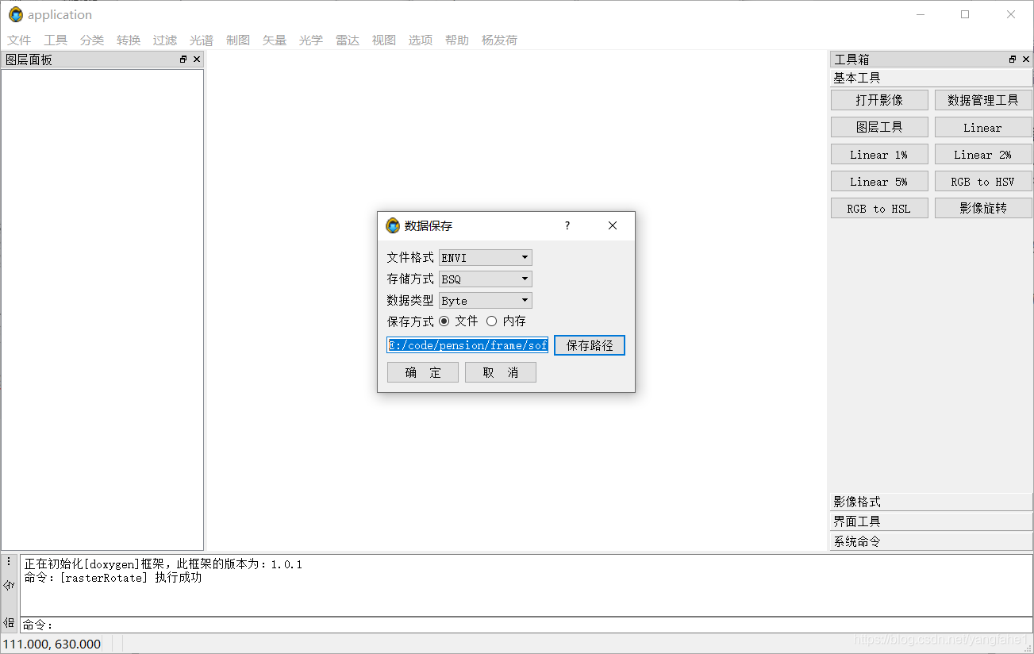1034x654 pixels.
Task: Open the 杨发荷 menu
Action: (499, 40)
